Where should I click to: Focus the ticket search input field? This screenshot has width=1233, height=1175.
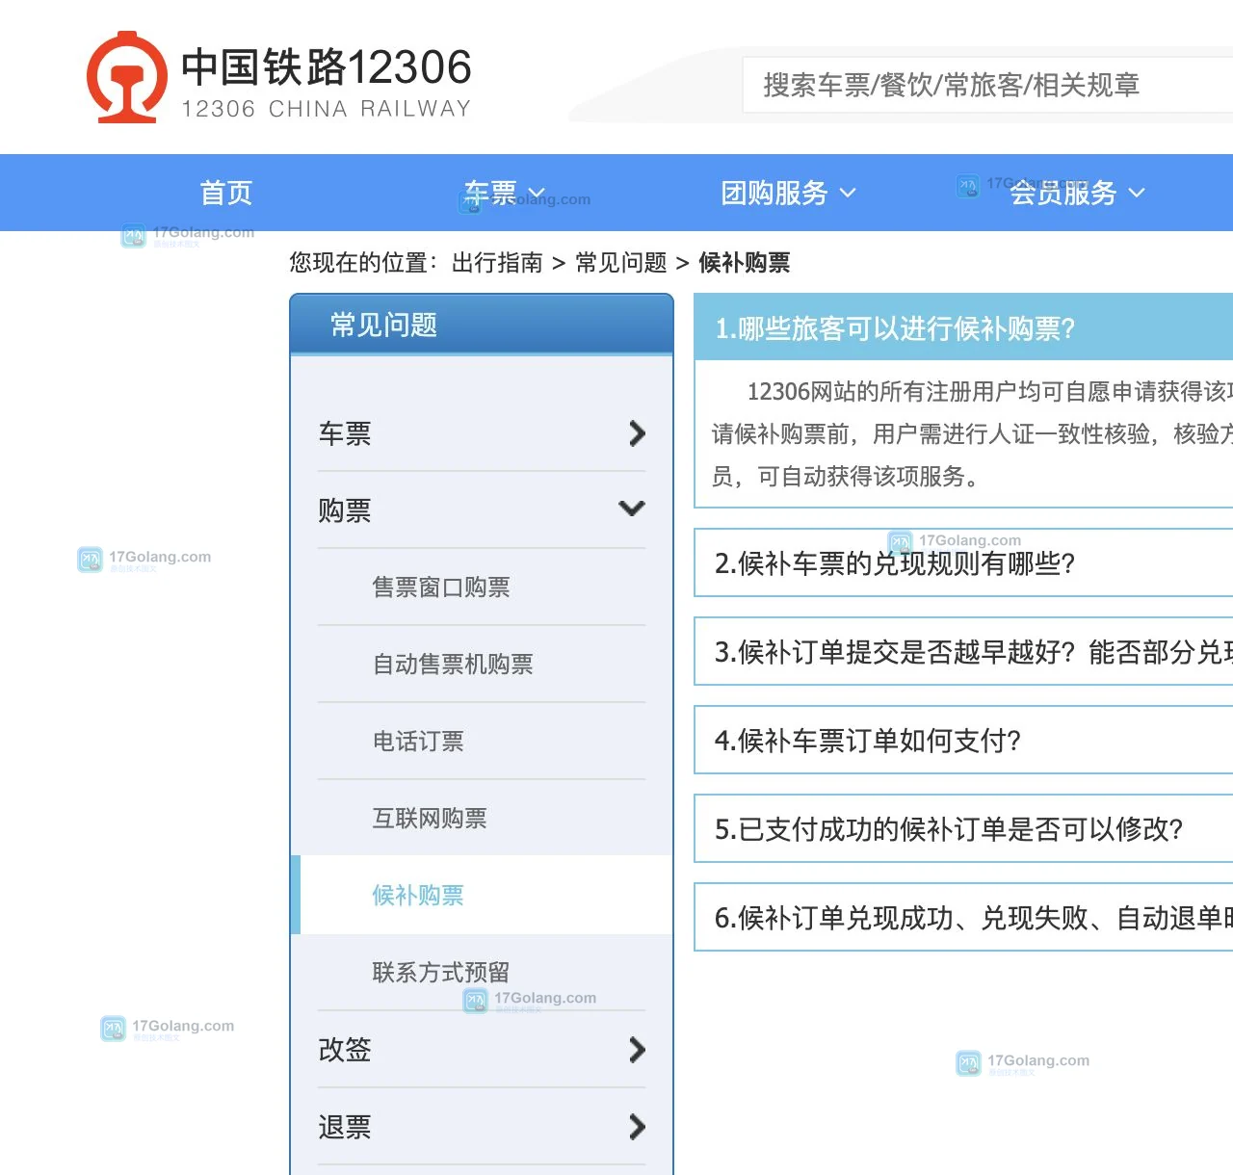click(987, 85)
